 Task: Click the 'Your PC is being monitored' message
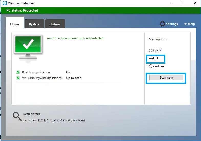[75, 38]
